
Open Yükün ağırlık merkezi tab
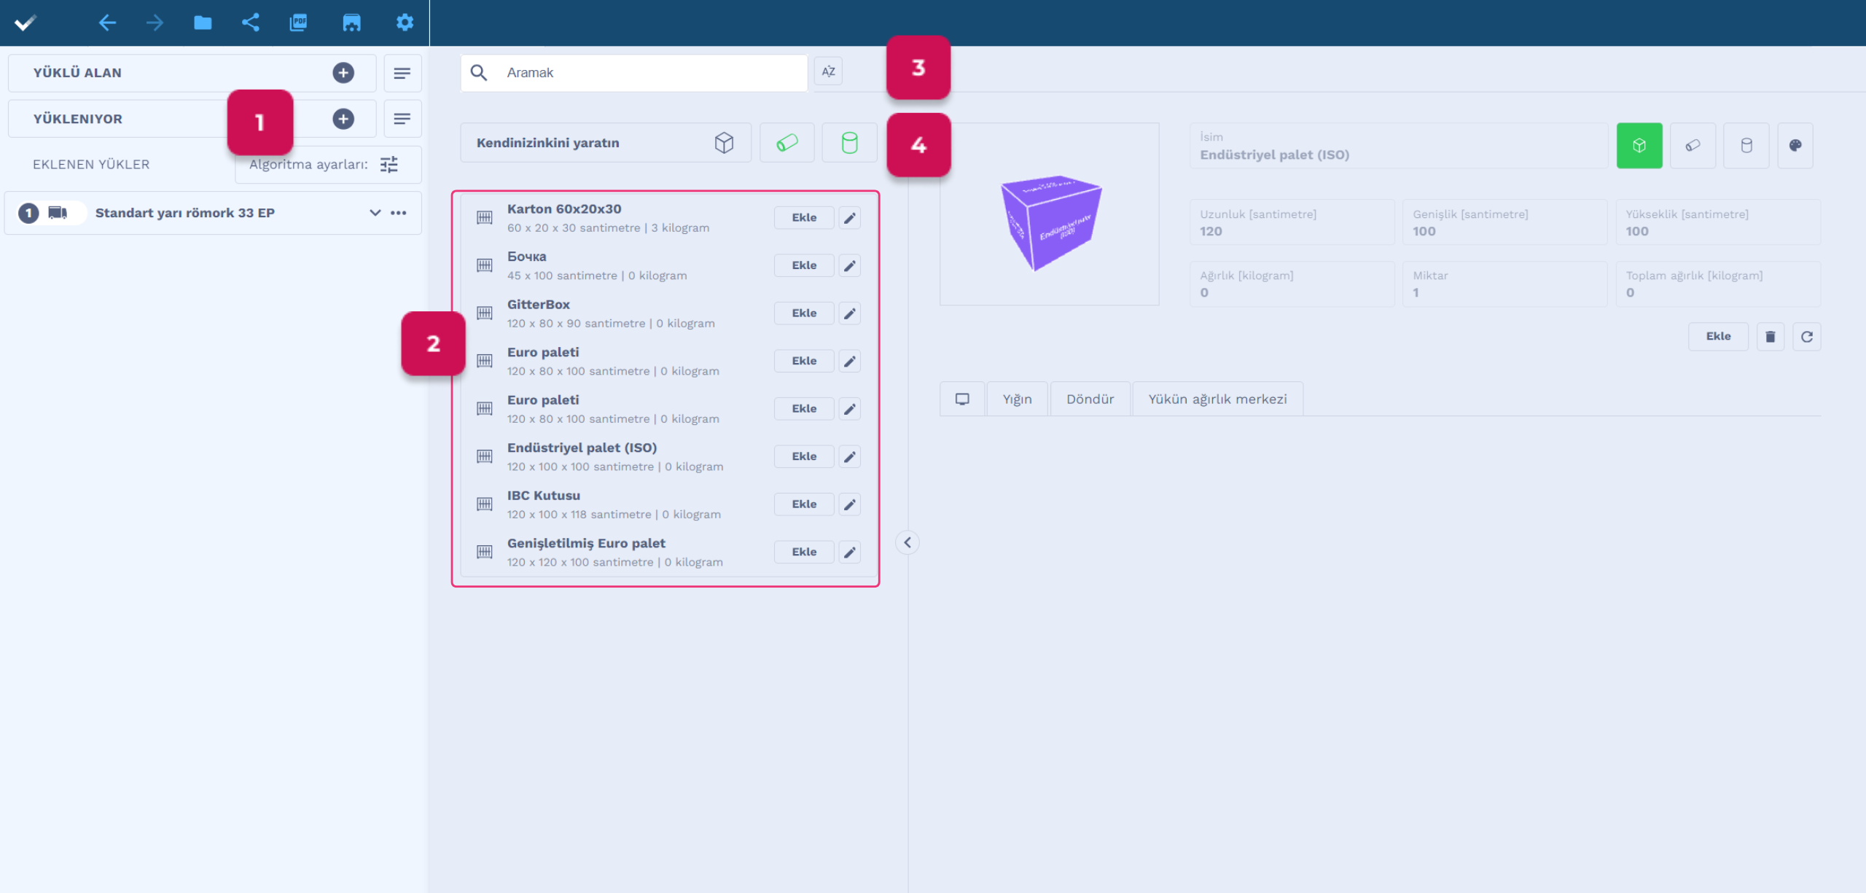click(1217, 399)
